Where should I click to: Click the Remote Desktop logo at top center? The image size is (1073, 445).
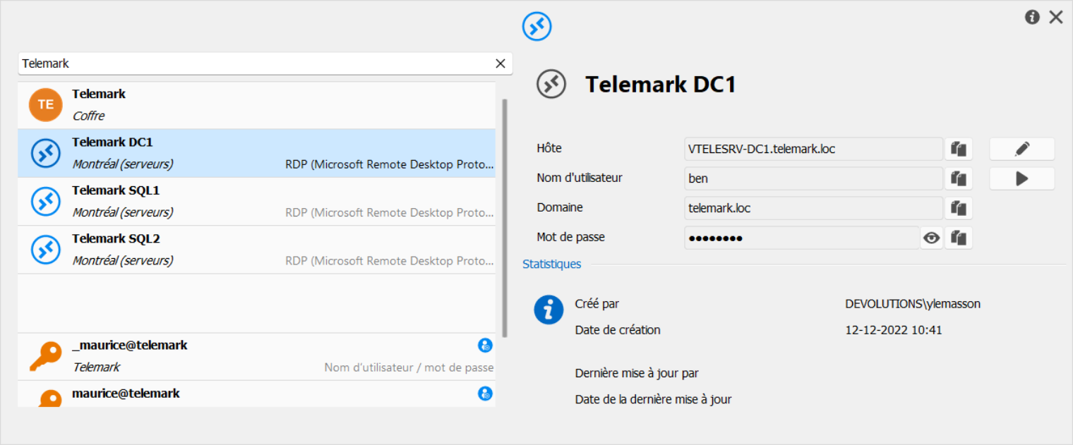point(536,27)
